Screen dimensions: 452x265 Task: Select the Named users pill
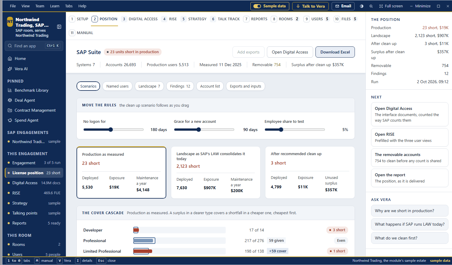(x=117, y=86)
